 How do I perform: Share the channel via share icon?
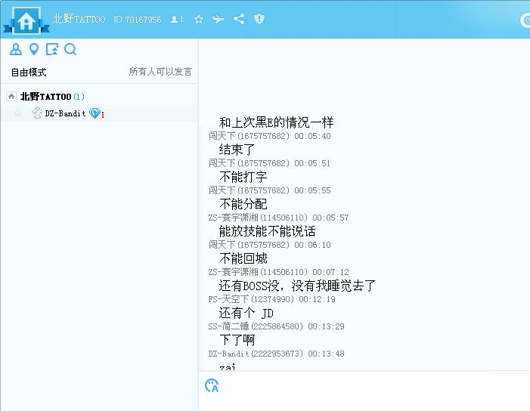pyautogui.click(x=239, y=19)
